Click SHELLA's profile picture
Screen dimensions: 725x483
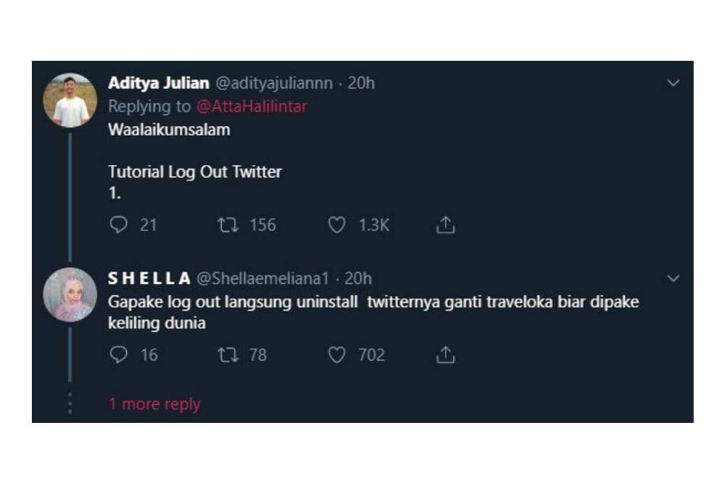coord(70,294)
